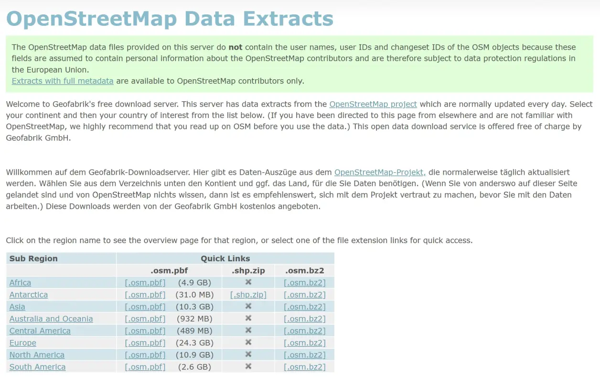Screen dimensions: 600x384
Task: Download Asia .osm.pbf file
Action: 145,307
